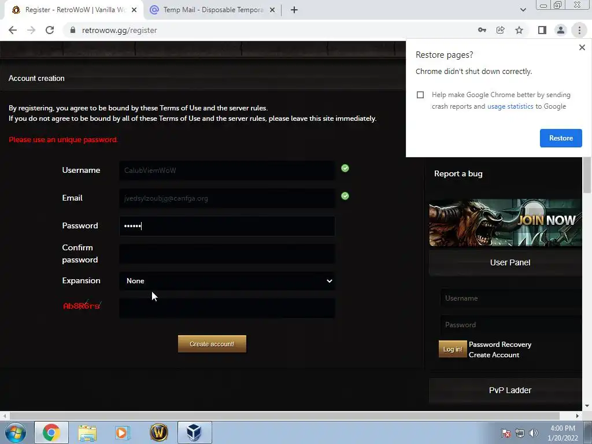Viewport: 592px width, 444px height.
Task: Open Chrome three-dot menu
Action: pos(579,30)
